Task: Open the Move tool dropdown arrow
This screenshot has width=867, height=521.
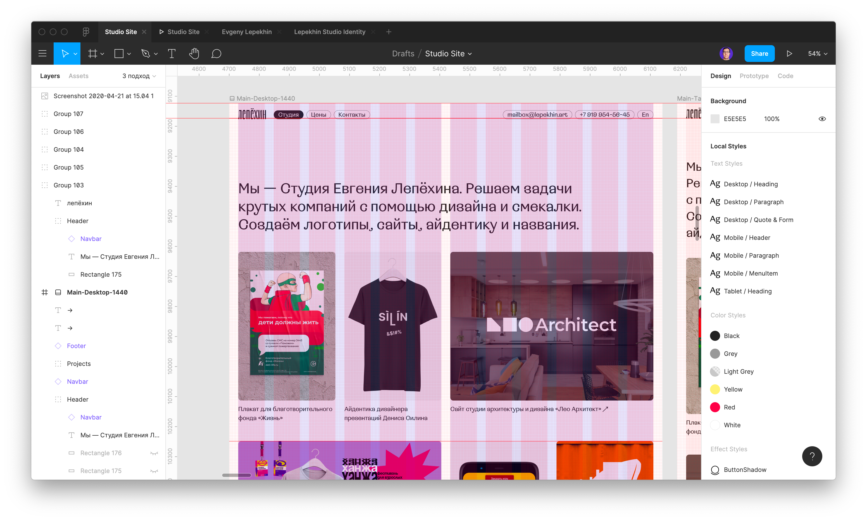Action: pyautogui.click(x=75, y=54)
